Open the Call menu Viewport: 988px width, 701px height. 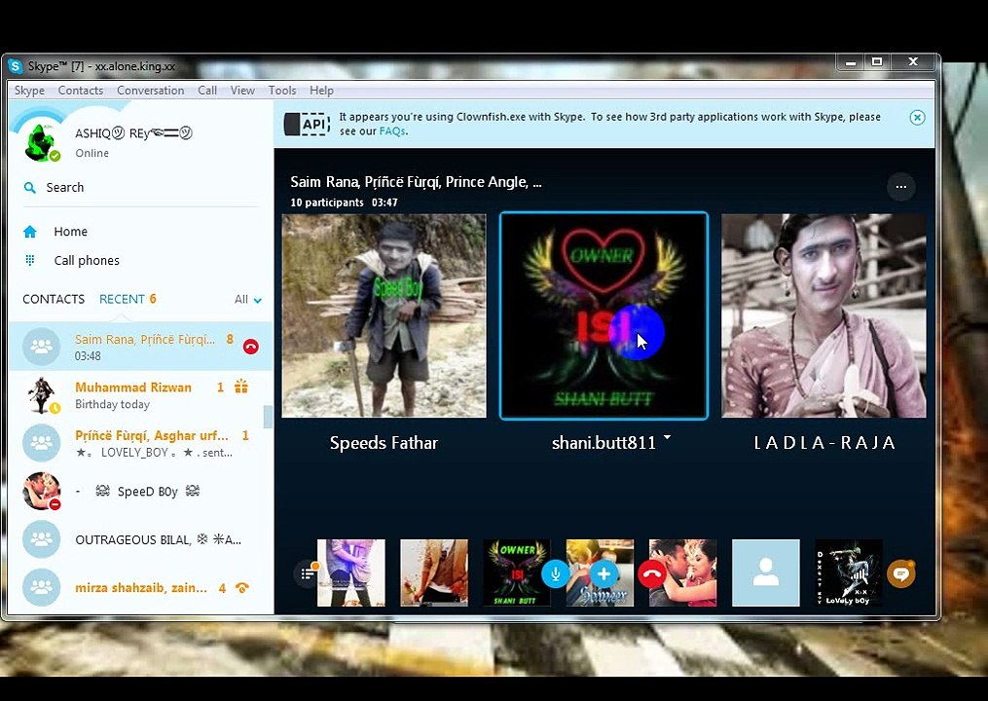[x=207, y=91]
